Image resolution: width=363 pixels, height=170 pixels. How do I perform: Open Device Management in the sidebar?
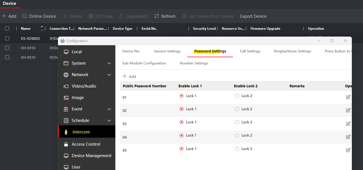click(x=91, y=156)
